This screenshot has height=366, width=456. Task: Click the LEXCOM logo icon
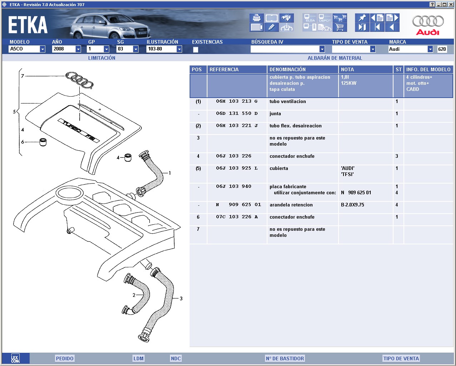(15, 358)
